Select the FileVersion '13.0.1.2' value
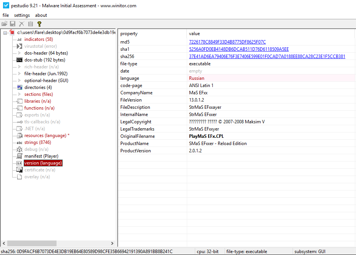Screen dimensions: 356x255 point(196,100)
